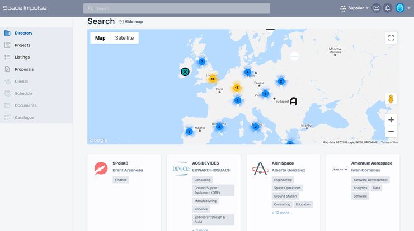
Task: Expand the +12 more tags link
Action: 282,213
